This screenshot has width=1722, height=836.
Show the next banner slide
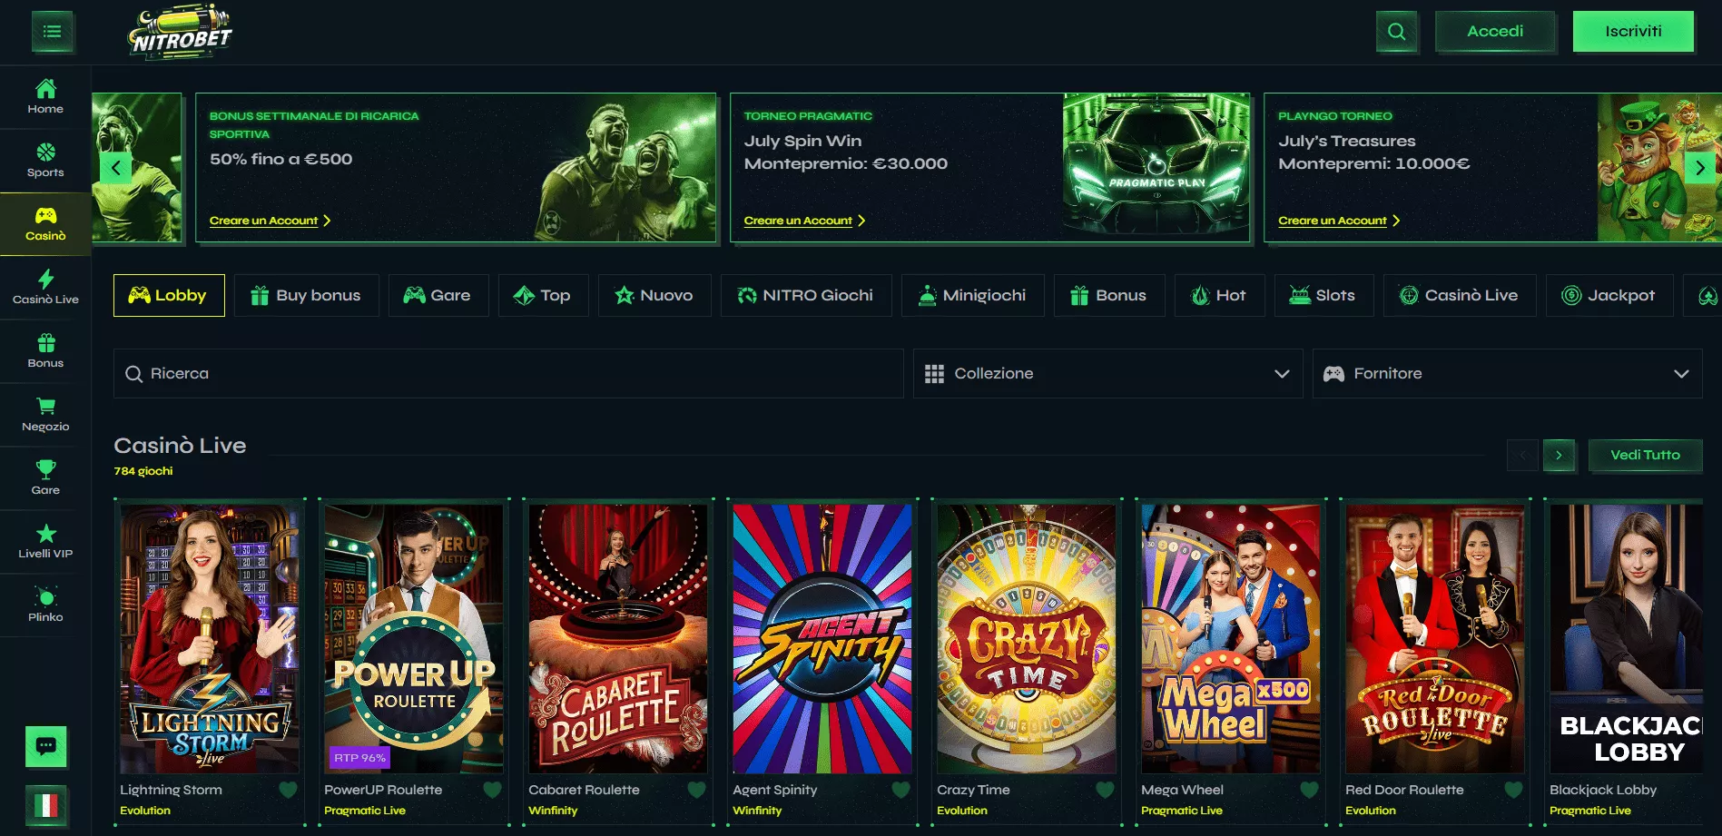[x=1700, y=168]
